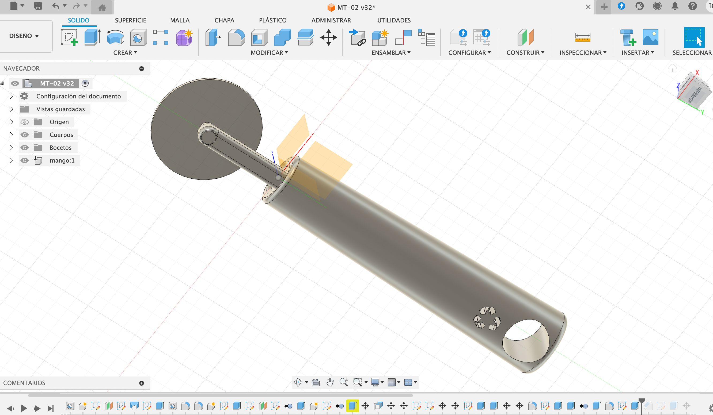Select the Extrude tool icon

[92, 37]
